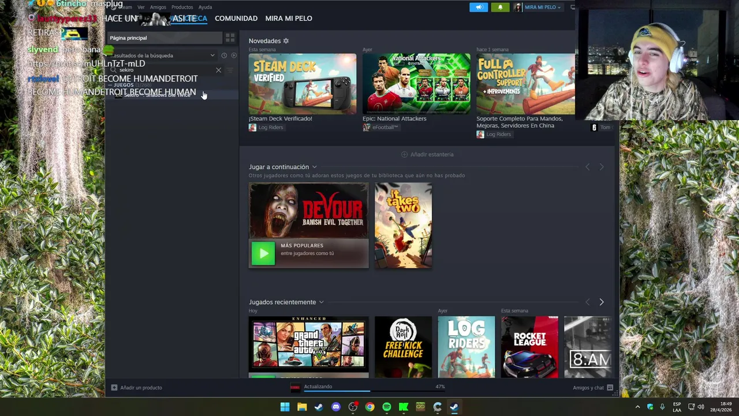This screenshot has width=739, height=416.
Task: Click the Epic: National Attackers headline
Action: [394, 118]
